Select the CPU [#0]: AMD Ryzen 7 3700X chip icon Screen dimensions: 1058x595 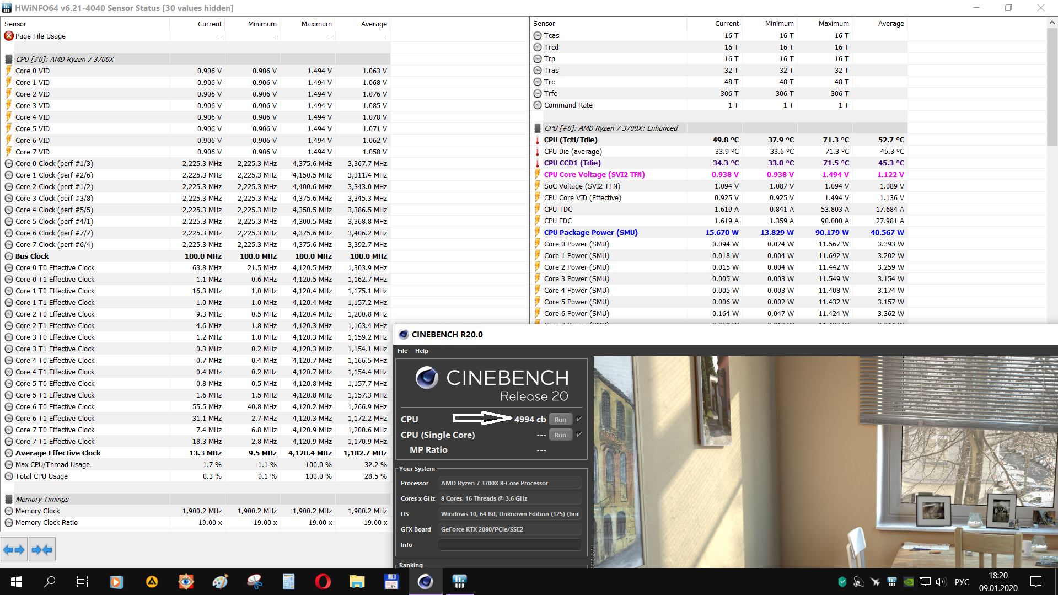(9, 59)
